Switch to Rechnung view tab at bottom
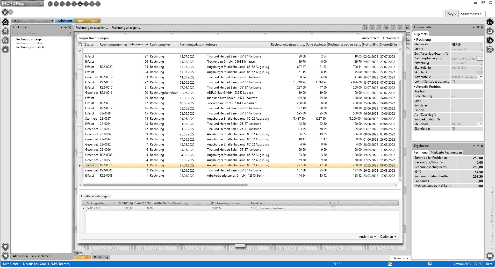The height and width of the screenshot is (268, 495). click(x=101, y=257)
